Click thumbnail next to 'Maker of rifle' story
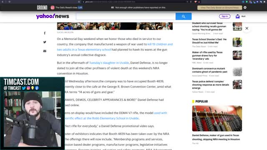This screenshot has width=267, height=150. point(237,55)
